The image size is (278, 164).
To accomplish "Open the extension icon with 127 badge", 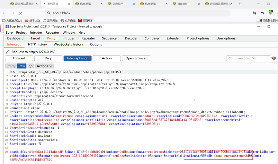I will (271, 13).
